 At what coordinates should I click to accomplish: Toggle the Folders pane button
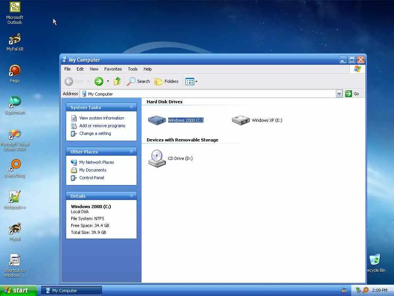pos(167,81)
